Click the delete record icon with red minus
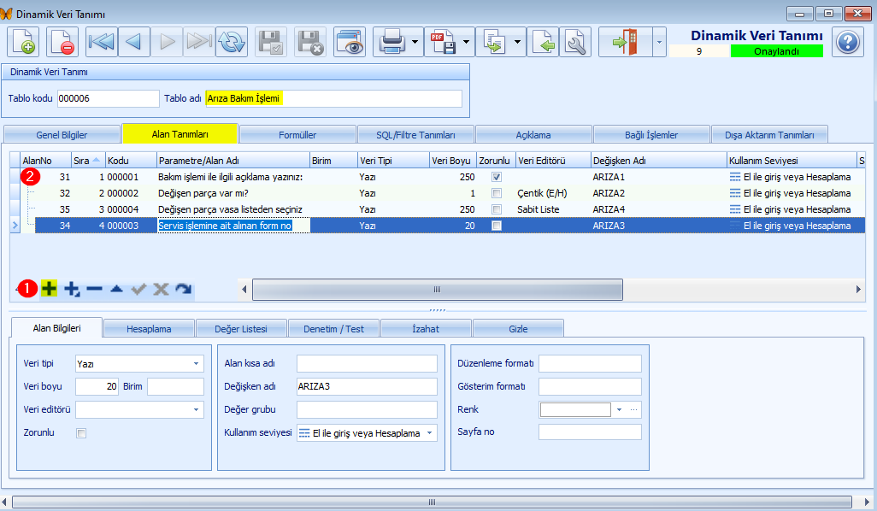Viewport: 877px width, 511px height. tap(62, 42)
